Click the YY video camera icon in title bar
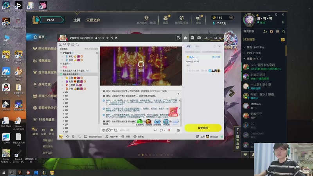313x176 pixels. tap(178, 38)
